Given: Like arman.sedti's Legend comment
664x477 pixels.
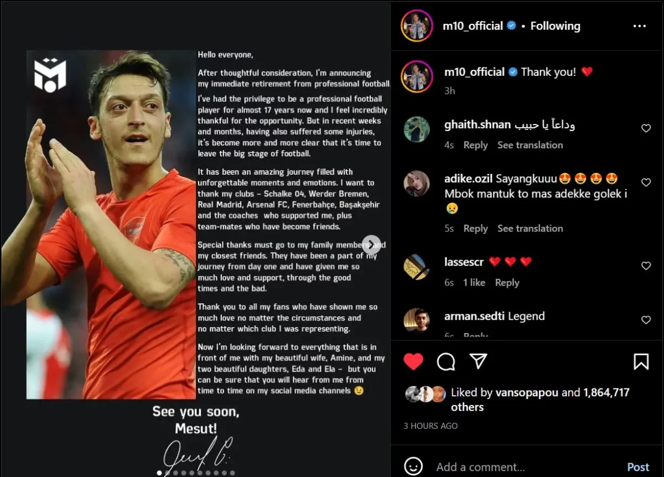Looking at the screenshot, I should 646,320.
